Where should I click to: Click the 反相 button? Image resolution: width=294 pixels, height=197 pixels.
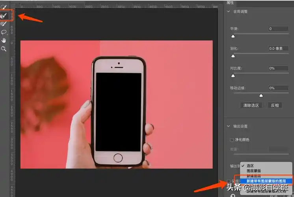[274, 105]
